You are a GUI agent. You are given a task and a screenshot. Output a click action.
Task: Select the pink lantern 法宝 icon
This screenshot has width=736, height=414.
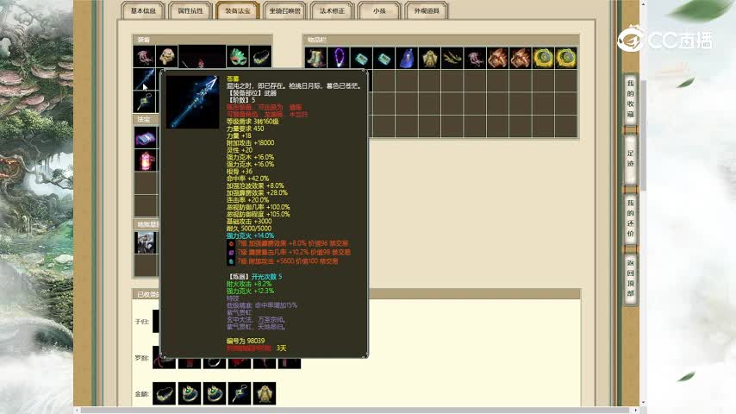[146, 160]
